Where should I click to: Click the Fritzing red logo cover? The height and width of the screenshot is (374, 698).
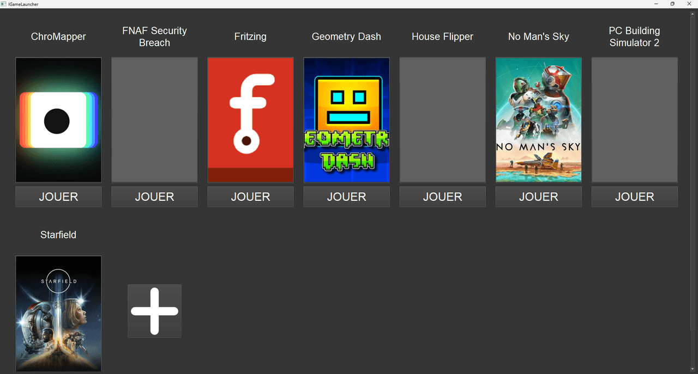coord(250,120)
